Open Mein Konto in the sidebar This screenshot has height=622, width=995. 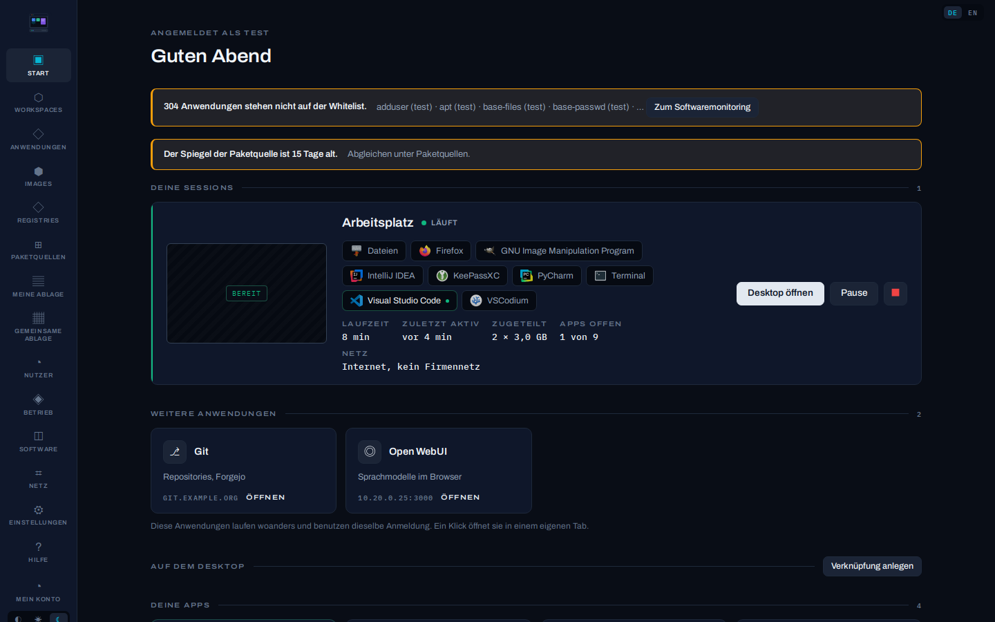(x=39, y=592)
